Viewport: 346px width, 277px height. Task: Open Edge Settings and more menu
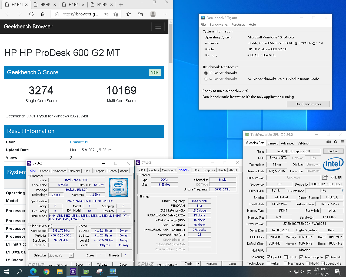pyautogui.click(x=165, y=14)
